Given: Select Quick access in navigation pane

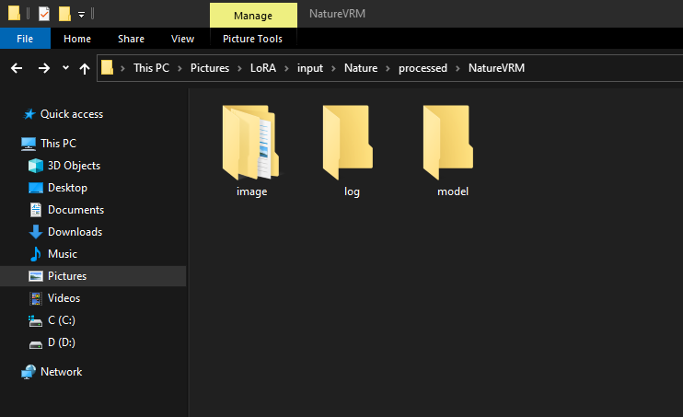Looking at the screenshot, I should point(71,114).
